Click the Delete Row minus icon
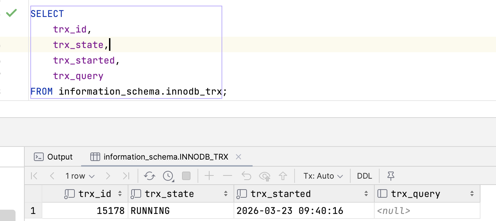The width and height of the screenshot is (496, 221). click(228, 176)
